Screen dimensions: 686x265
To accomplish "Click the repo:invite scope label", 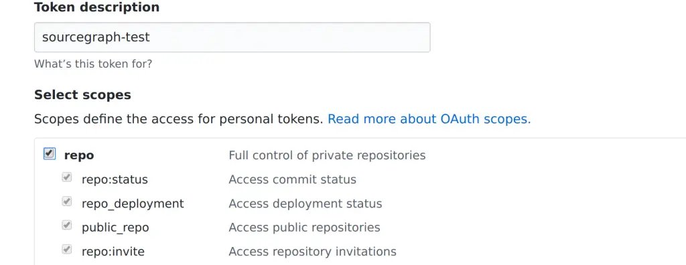I will [x=113, y=252].
